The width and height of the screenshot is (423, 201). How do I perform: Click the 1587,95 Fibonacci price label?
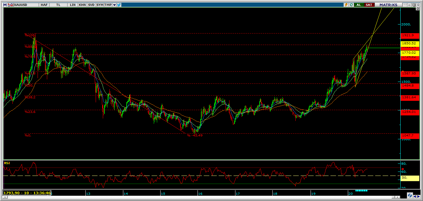coord(410,74)
